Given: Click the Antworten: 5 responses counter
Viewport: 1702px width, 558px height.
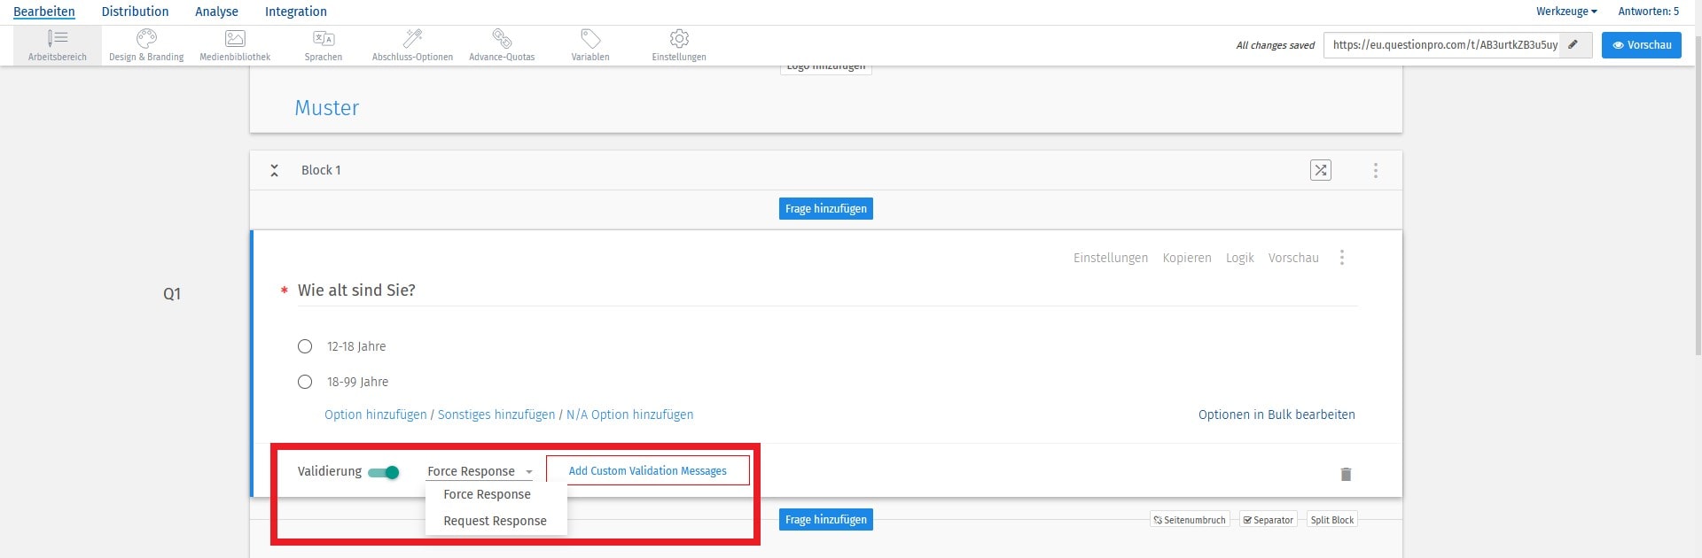Looking at the screenshot, I should tap(1648, 12).
